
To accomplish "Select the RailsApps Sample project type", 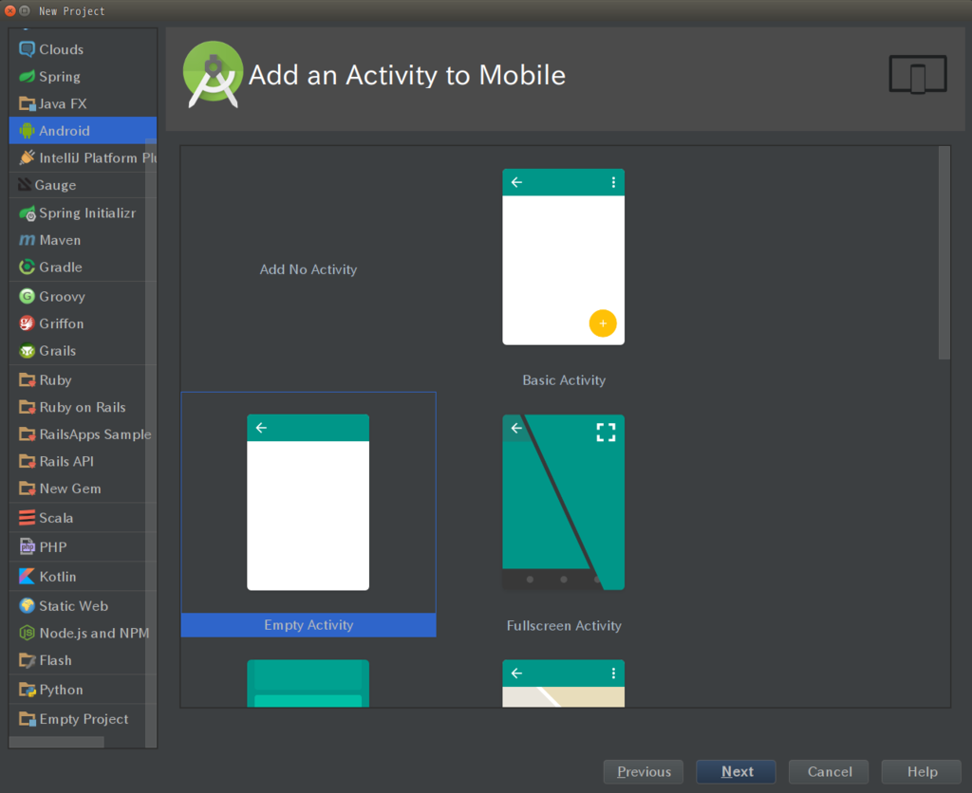I will [83, 434].
